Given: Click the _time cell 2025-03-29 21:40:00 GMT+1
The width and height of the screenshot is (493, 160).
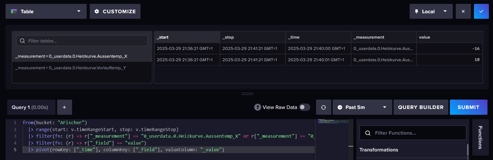Looking at the screenshot, I should coord(318,49).
